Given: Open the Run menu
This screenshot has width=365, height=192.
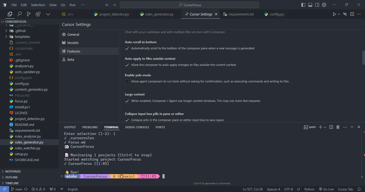Looking at the screenshot, I should (72, 5).
